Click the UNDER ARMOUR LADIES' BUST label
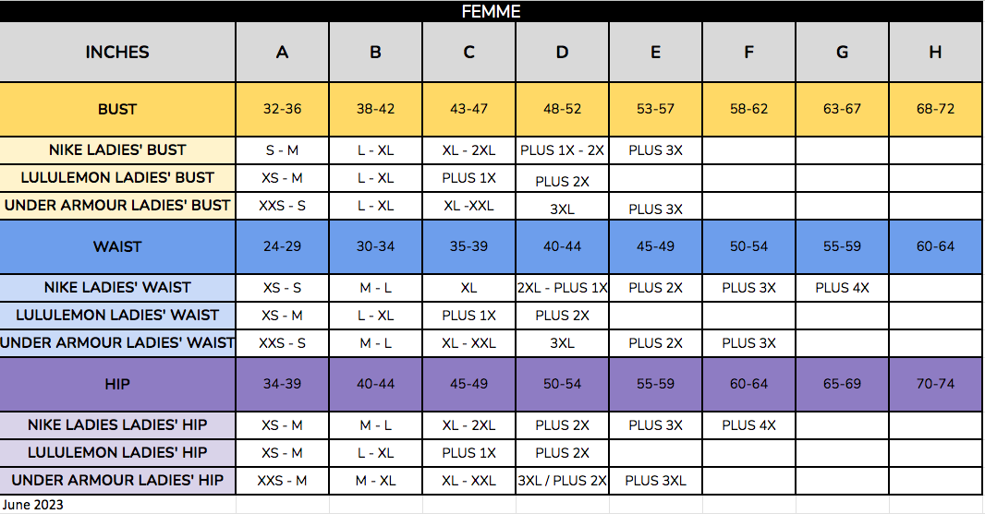 (x=117, y=205)
